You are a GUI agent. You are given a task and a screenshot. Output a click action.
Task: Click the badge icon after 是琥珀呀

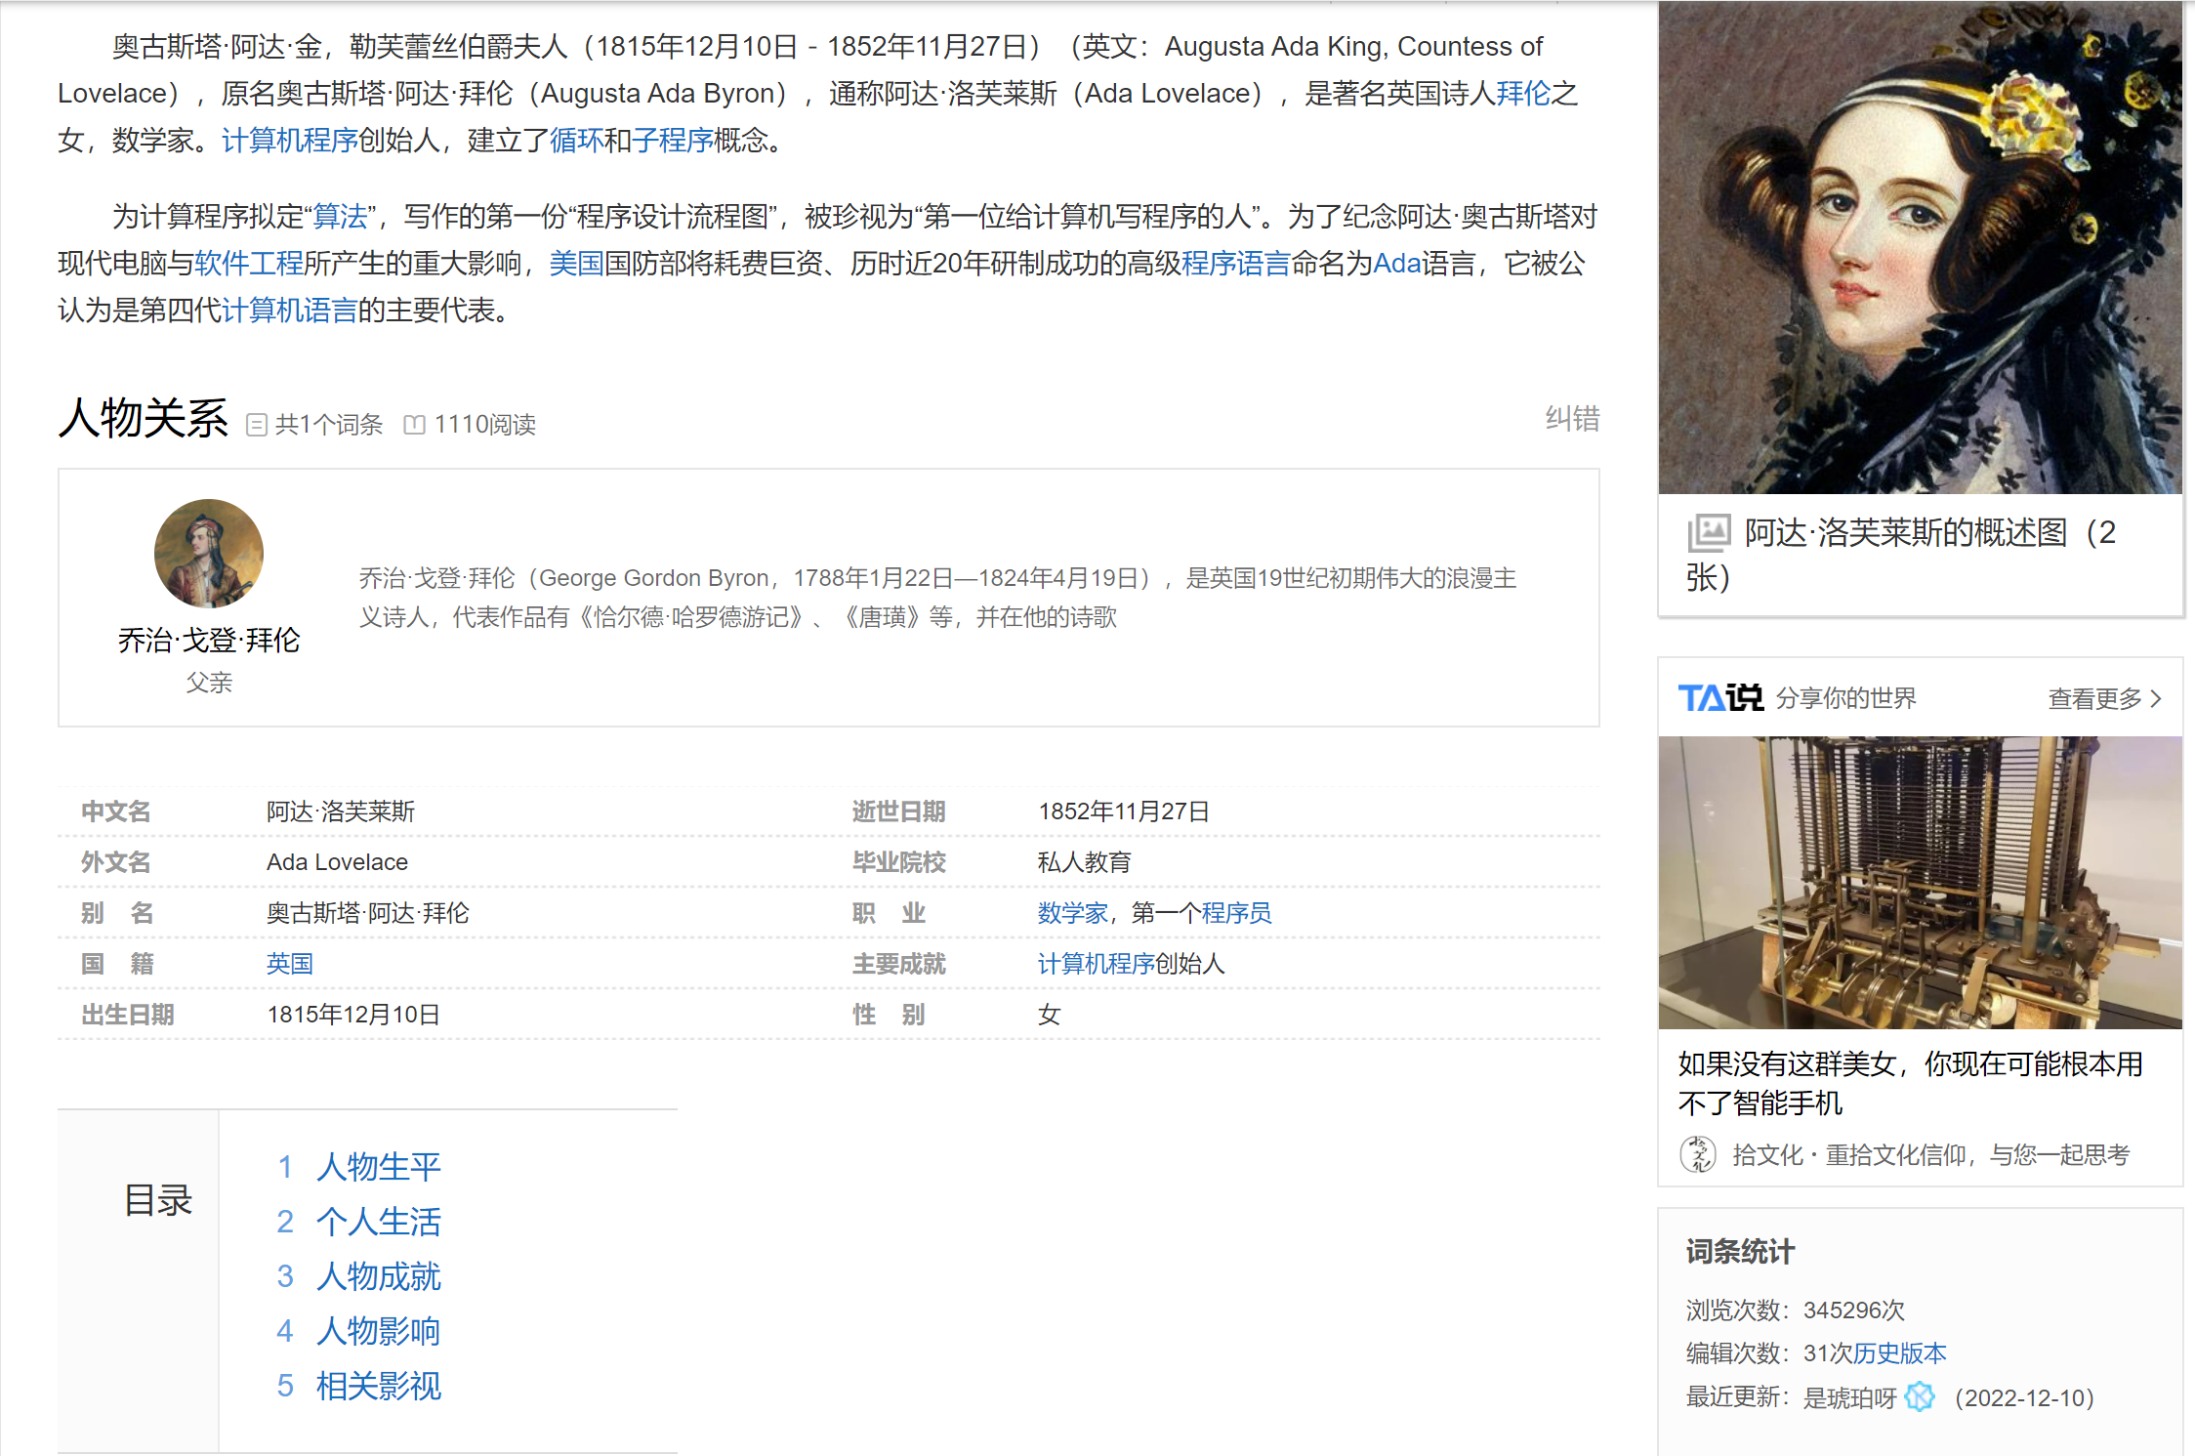click(1920, 1396)
